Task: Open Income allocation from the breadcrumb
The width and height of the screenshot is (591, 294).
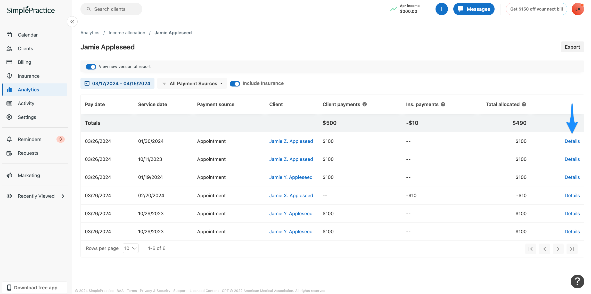Action: (x=127, y=32)
